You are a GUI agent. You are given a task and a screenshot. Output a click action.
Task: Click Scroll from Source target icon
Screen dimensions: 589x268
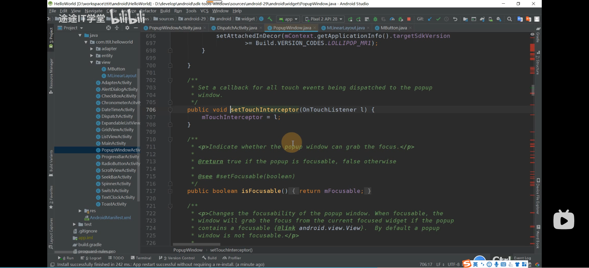[x=108, y=28]
